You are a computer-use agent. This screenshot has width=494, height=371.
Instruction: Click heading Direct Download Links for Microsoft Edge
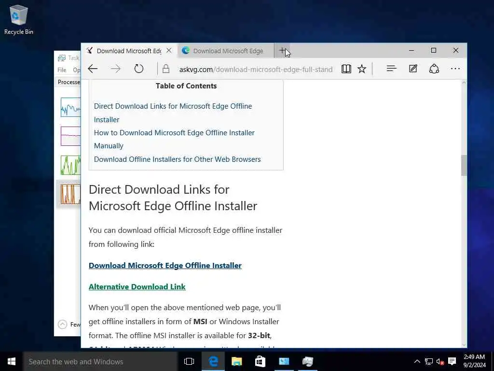pos(173,198)
